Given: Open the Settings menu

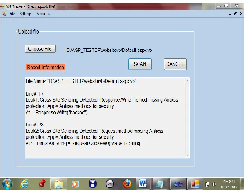Looking at the screenshot, I should click(26, 14).
